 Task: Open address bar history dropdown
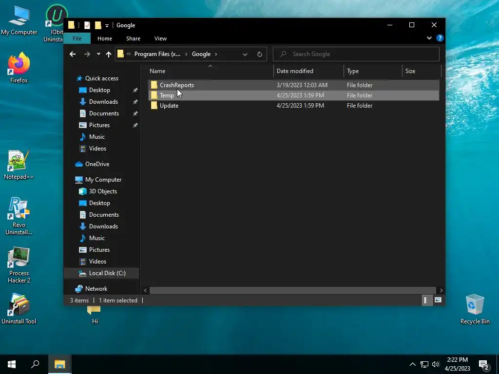pyautogui.click(x=245, y=55)
